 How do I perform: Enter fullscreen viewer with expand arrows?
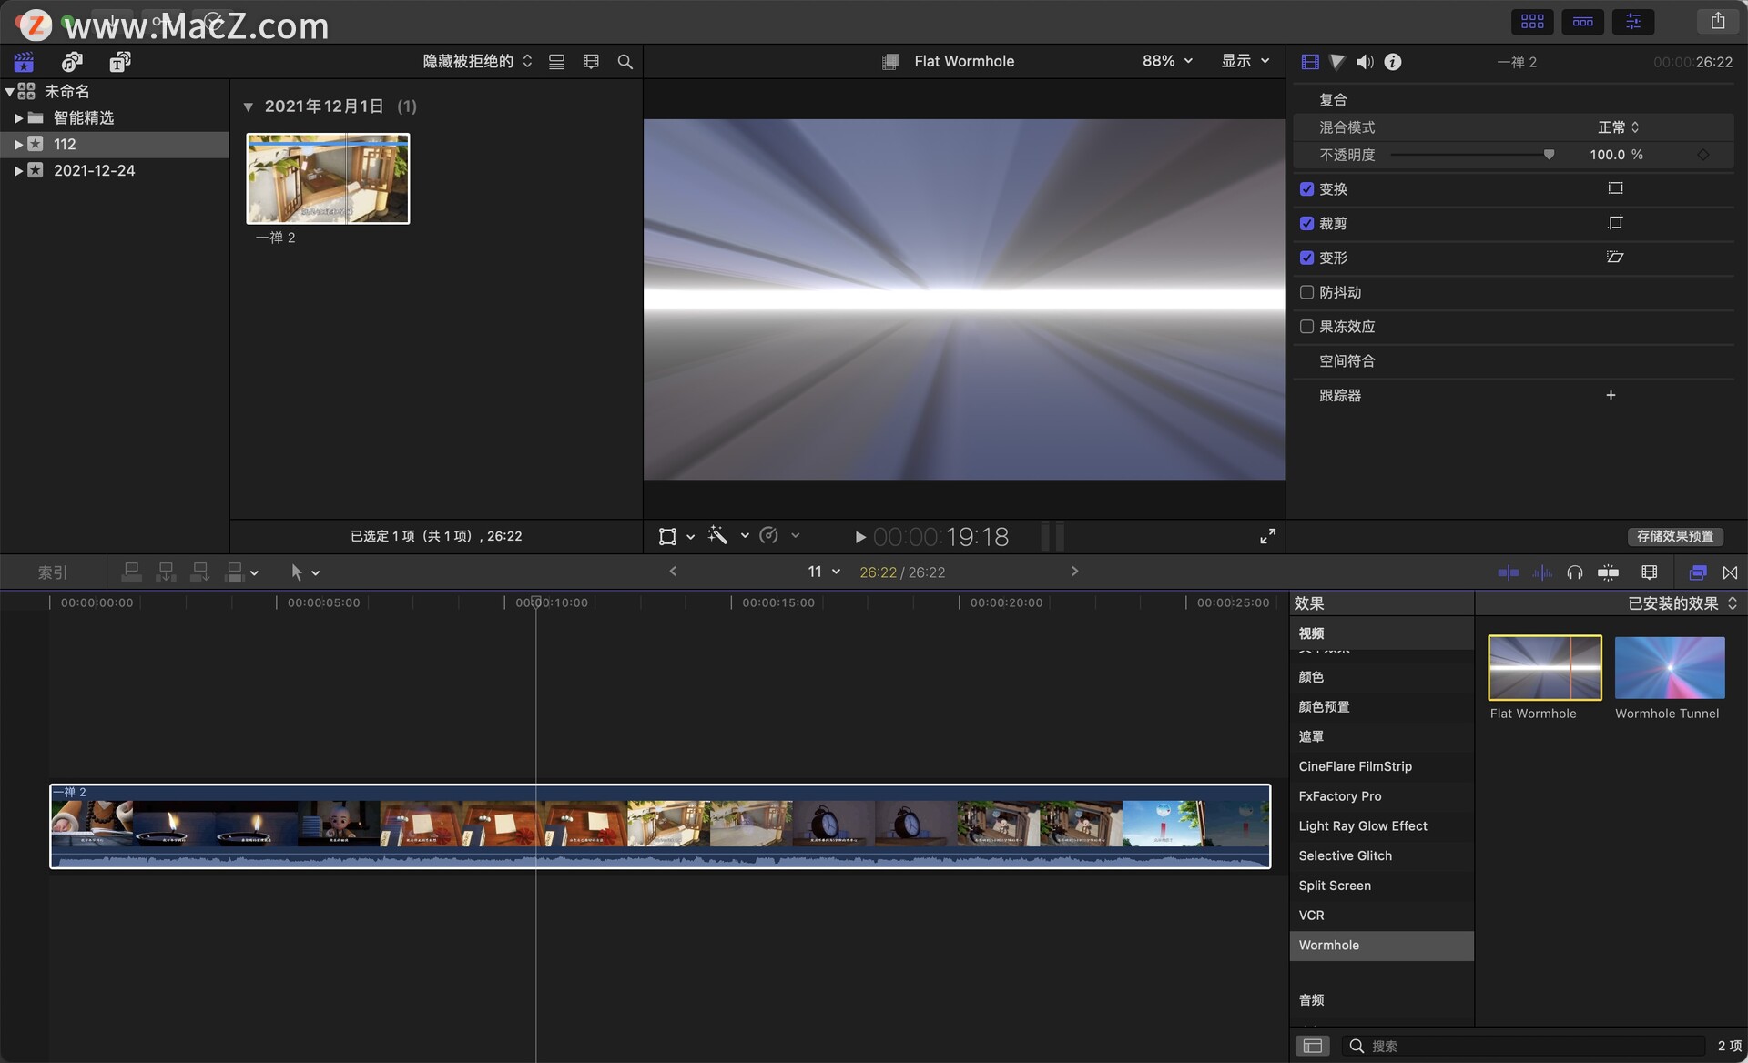(x=1267, y=536)
